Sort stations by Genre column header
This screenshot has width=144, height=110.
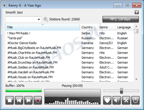107,27
